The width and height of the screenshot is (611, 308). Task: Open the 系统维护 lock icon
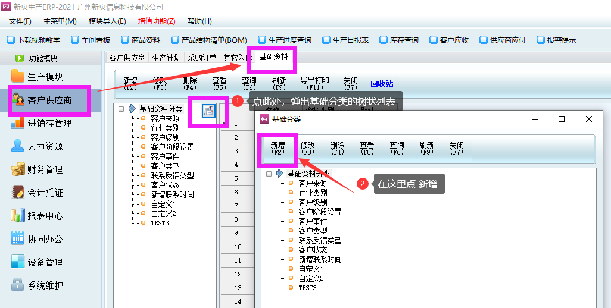coord(18,285)
